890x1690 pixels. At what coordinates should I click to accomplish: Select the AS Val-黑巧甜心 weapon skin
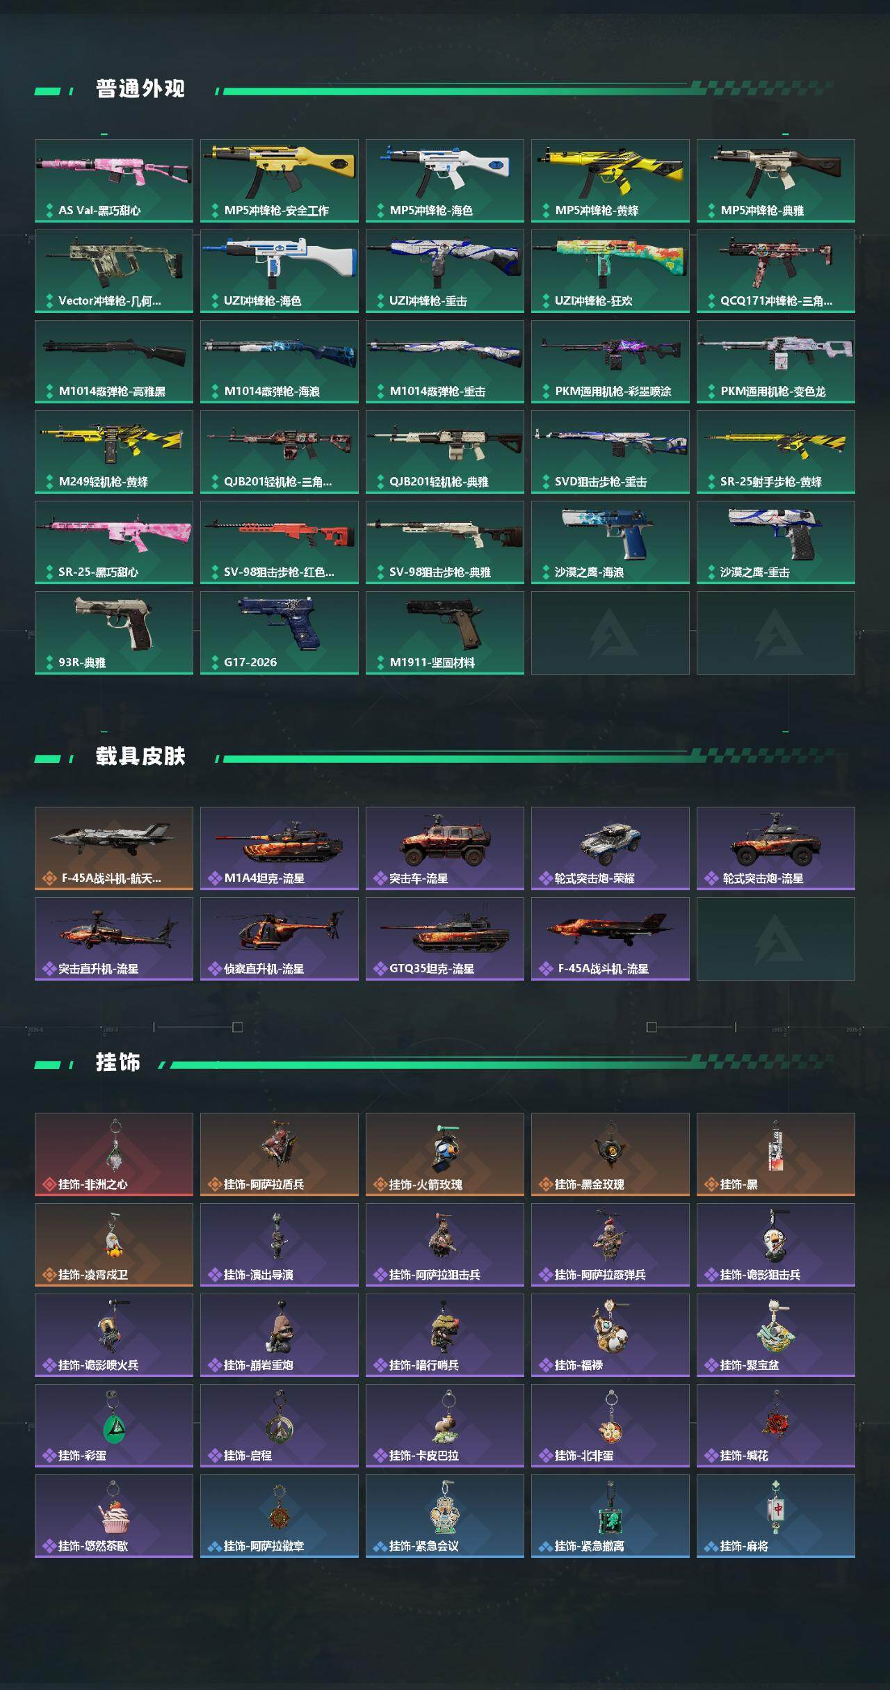tap(114, 181)
